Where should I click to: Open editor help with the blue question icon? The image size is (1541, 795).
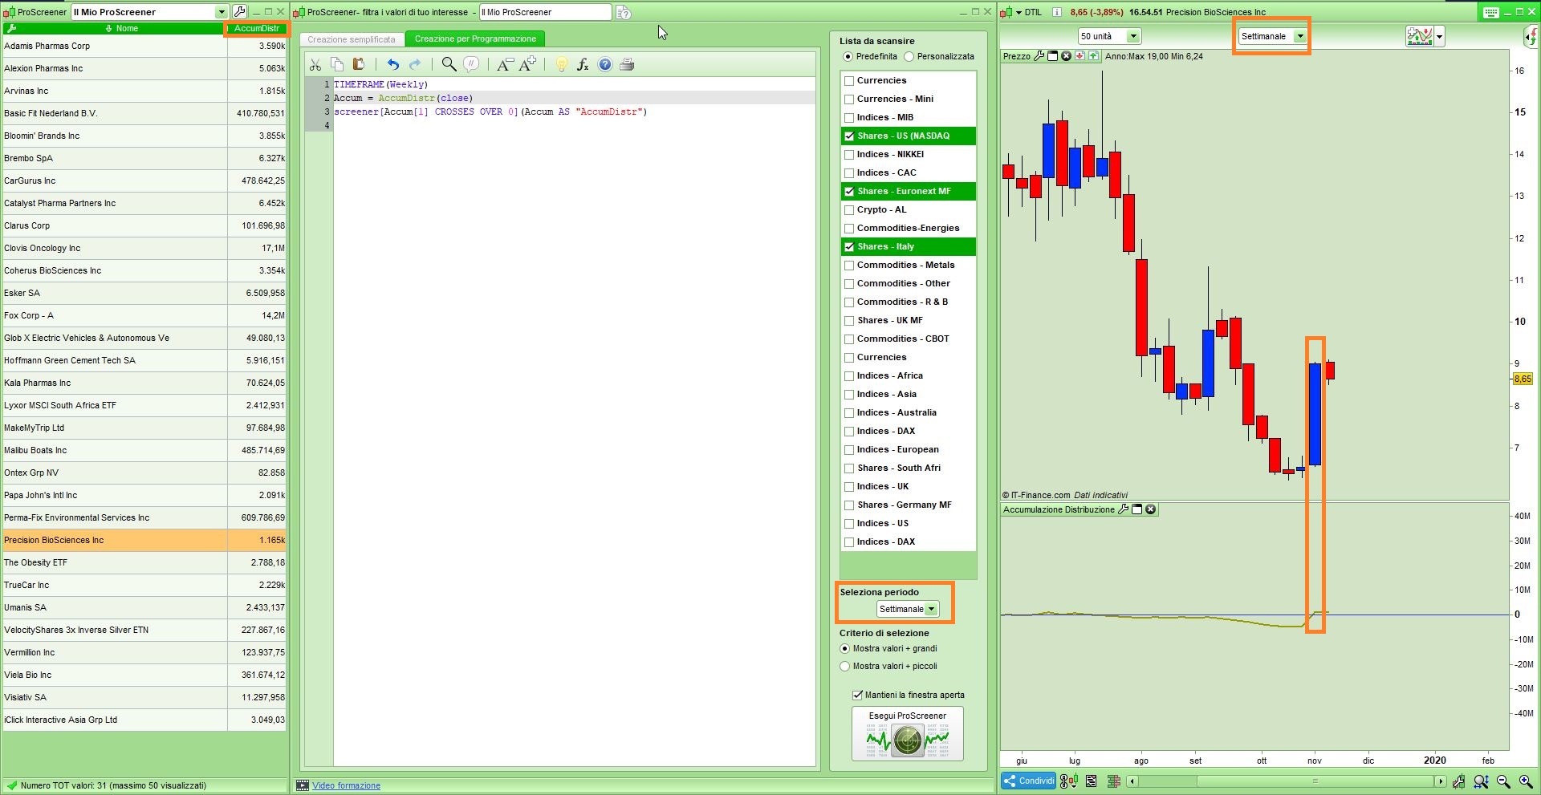(x=605, y=65)
